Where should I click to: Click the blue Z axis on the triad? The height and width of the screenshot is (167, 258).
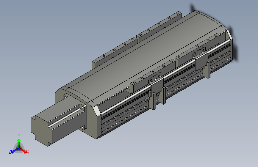click(x=15, y=150)
